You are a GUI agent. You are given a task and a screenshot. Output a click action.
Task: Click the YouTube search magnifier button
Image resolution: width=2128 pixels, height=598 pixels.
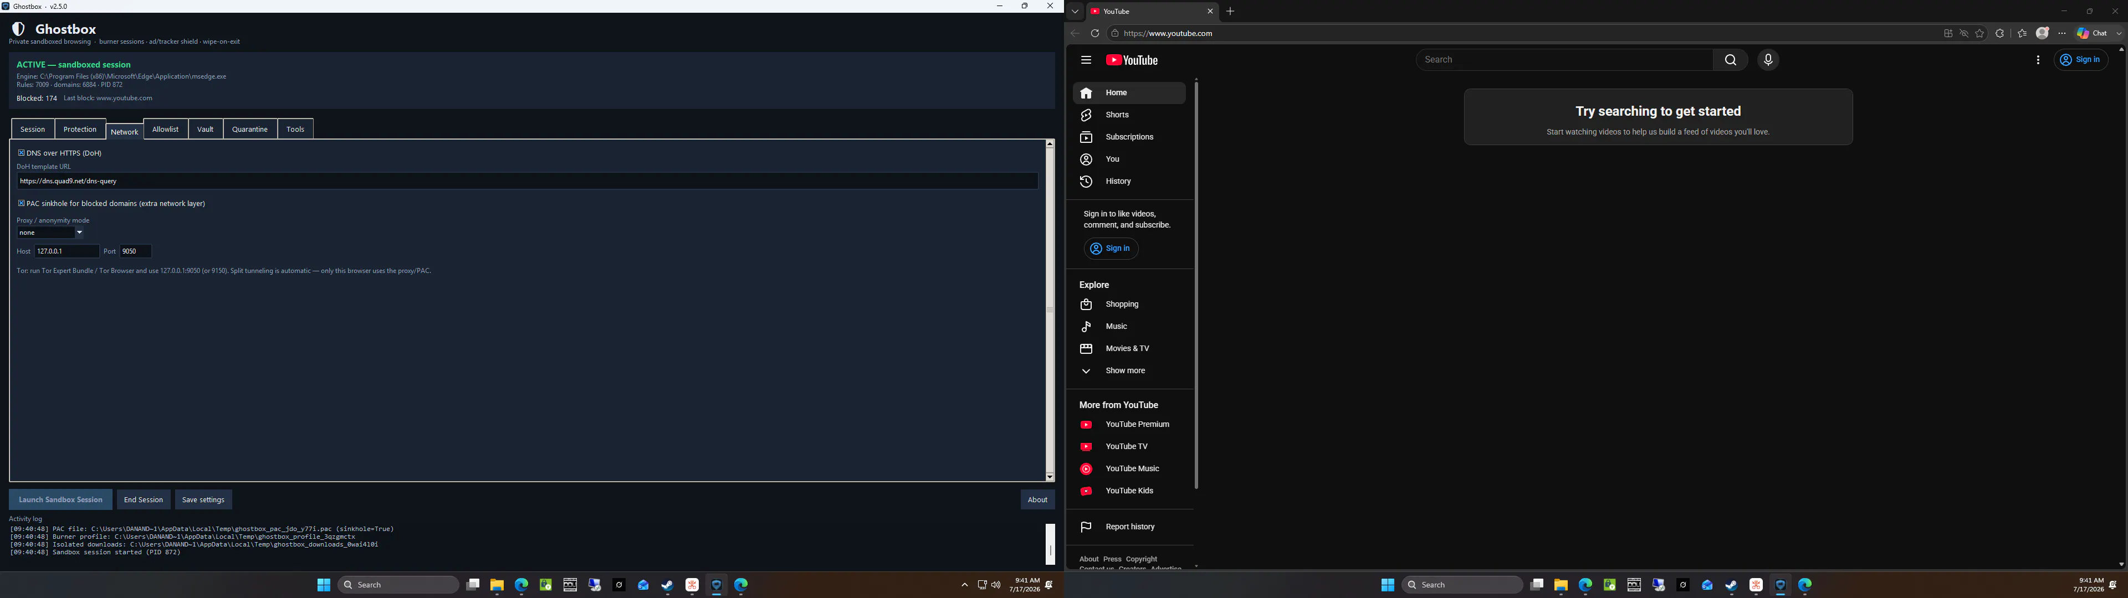(1730, 59)
